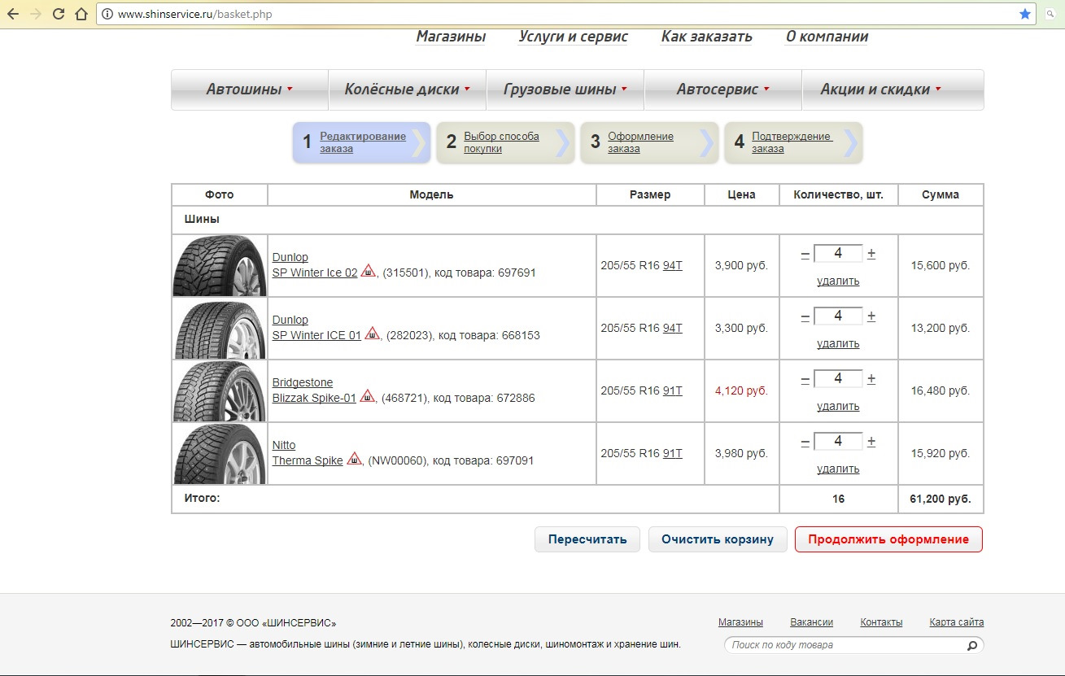Increase quantity of Dunlop SP Winter ICE 01
Viewport: 1065px width, 676px height.
click(871, 316)
